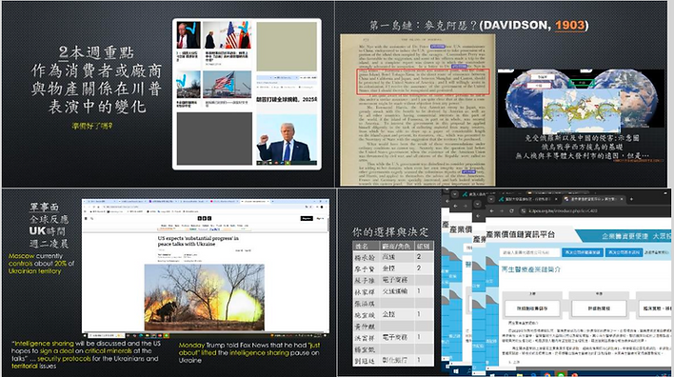Viewport: 674px width, 377px height.
Task: Click the black Register button on BBC
Action: (307, 218)
